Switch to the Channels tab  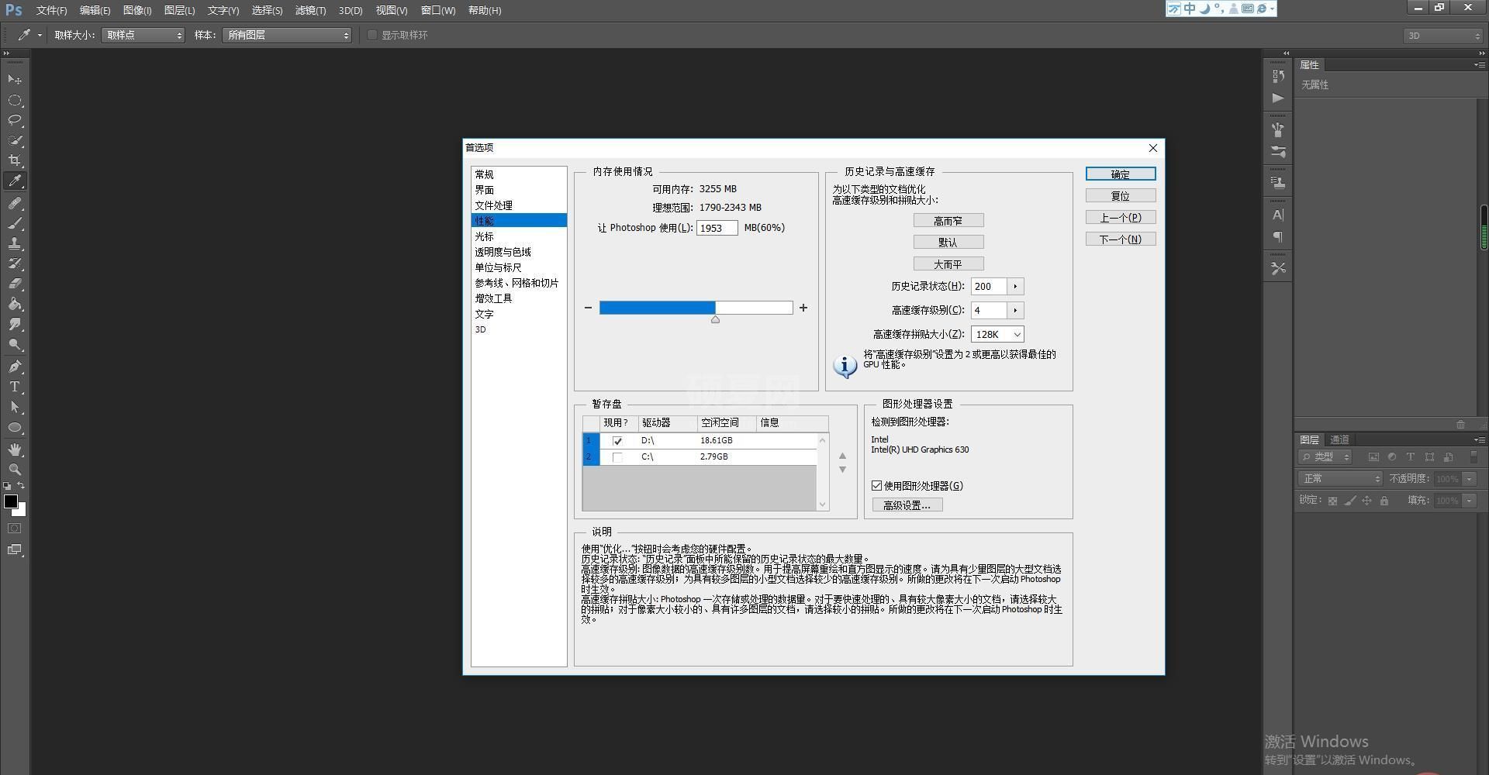click(x=1339, y=439)
